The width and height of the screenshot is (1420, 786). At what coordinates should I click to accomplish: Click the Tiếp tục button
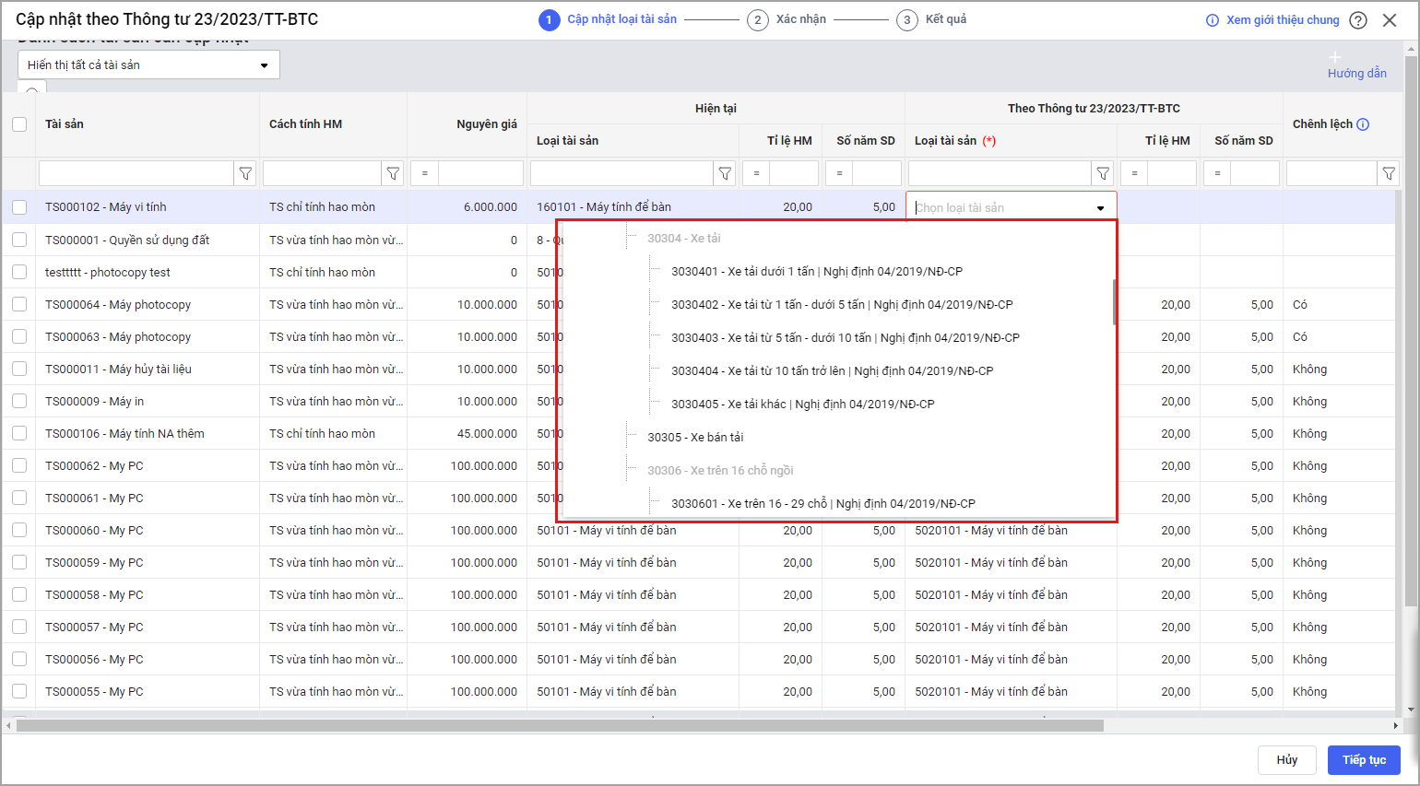coord(1364,760)
